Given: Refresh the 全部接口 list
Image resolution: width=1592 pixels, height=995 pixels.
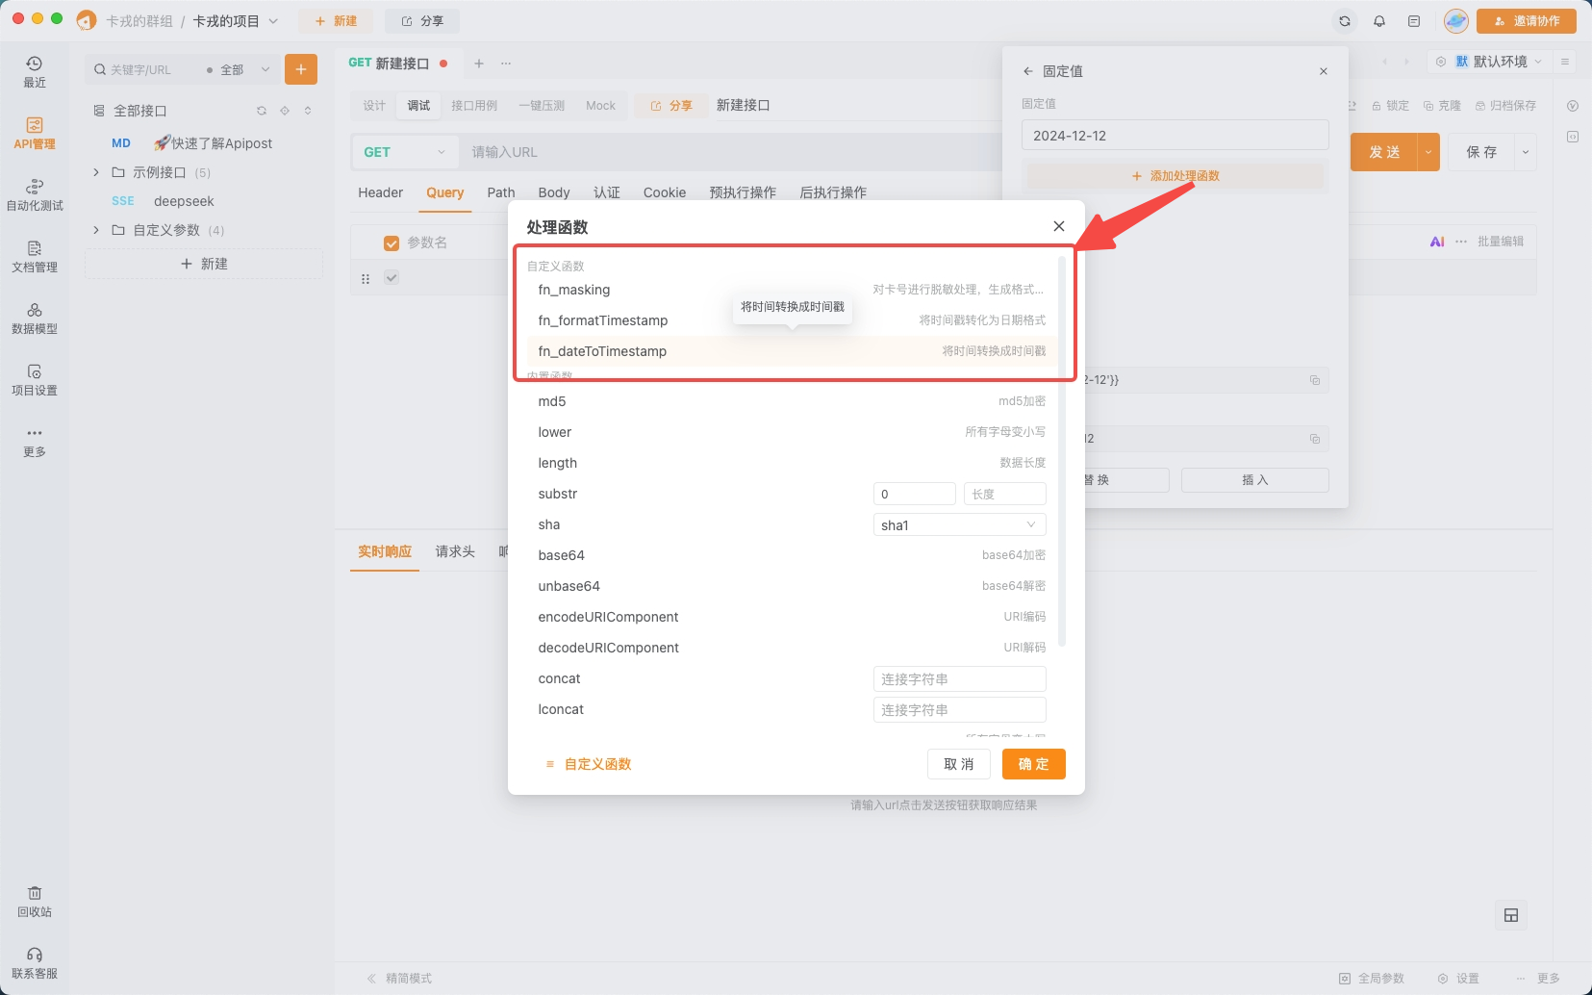Looking at the screenshot, I should 262,111.
